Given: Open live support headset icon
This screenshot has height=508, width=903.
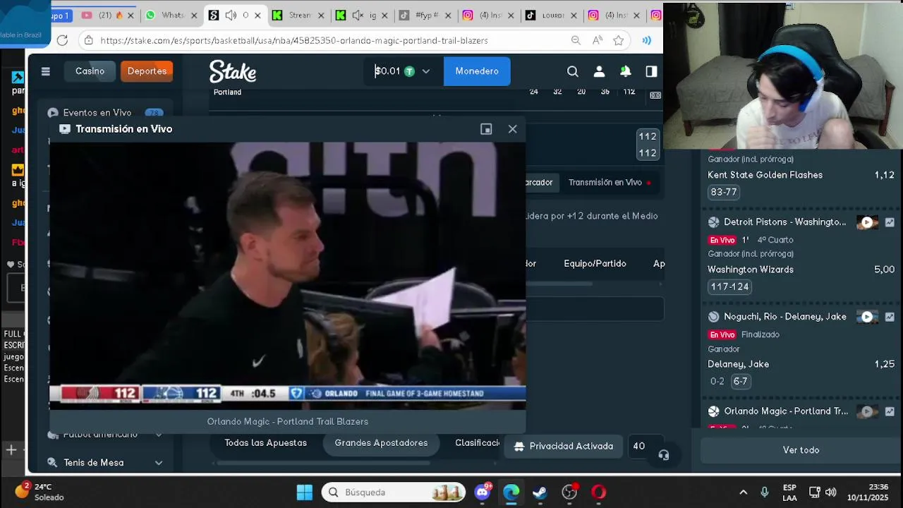Looking at the screenshot, I should [x=664, y=455].
